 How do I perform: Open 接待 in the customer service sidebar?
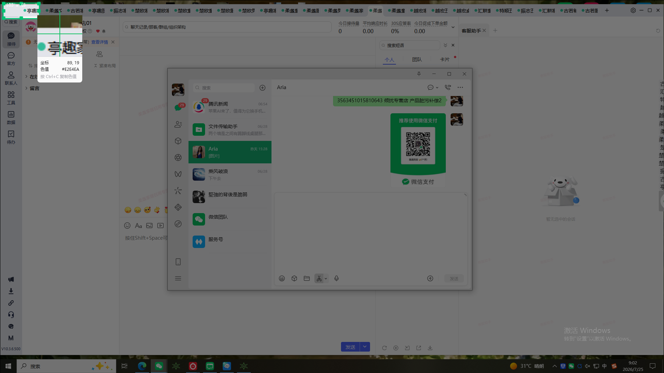[11, 39]
